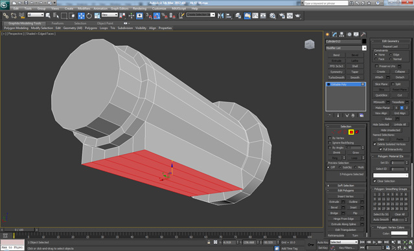The width and height of the screenshot is (414, 251).
Task: Toggle Percent Snap in main toolbar
Action: click(x=165, y=16)
